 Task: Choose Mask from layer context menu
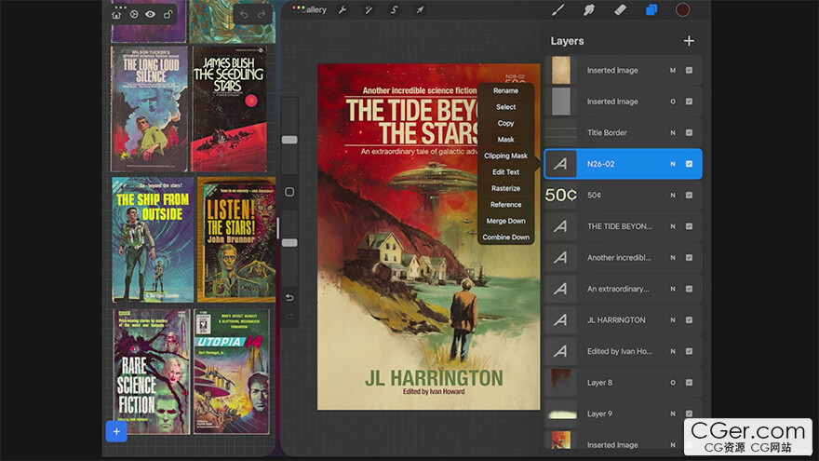(x=505, y=139)
